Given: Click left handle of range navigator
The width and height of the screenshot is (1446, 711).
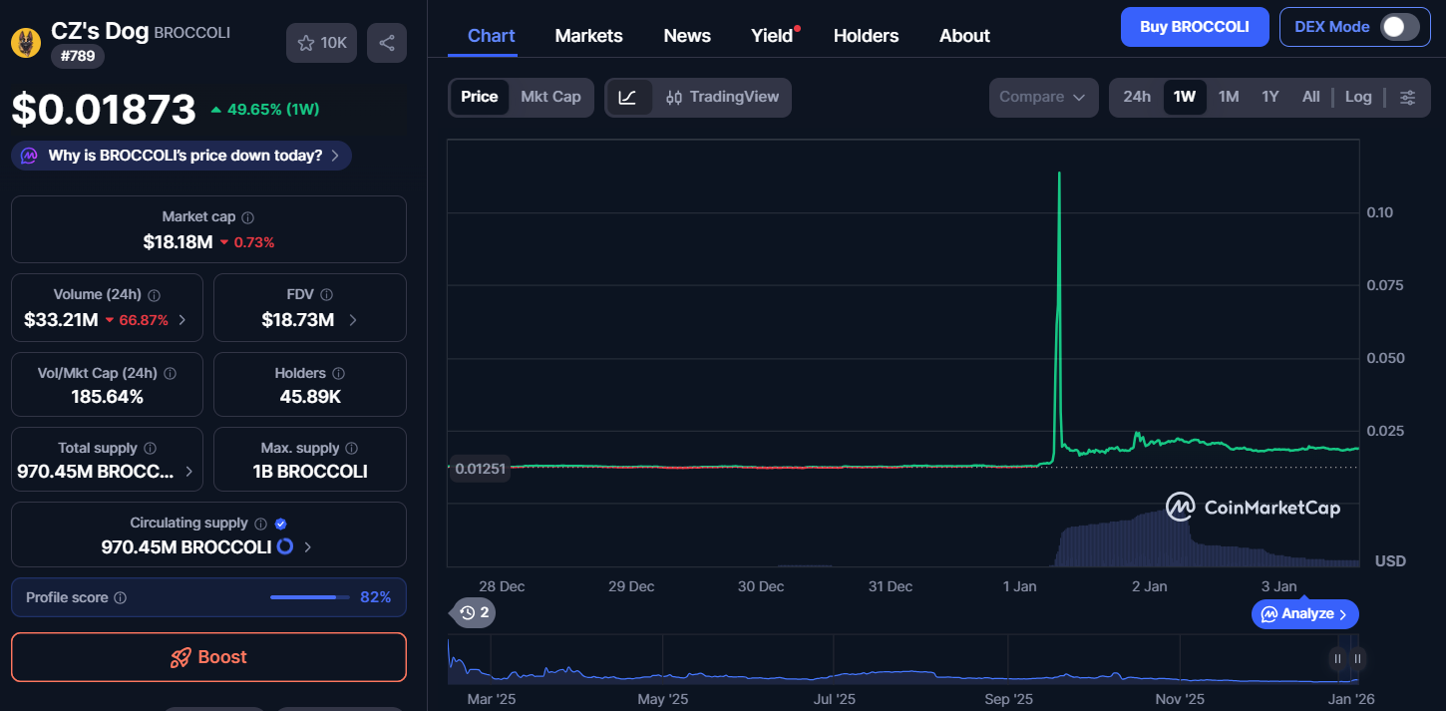Looking at the screenshot, I should [x=1337, y=658].
